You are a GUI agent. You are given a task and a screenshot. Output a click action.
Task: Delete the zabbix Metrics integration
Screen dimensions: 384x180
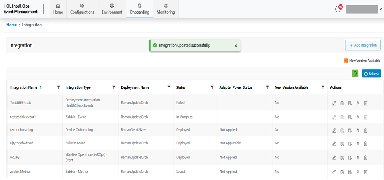click(x=366, y=172)
